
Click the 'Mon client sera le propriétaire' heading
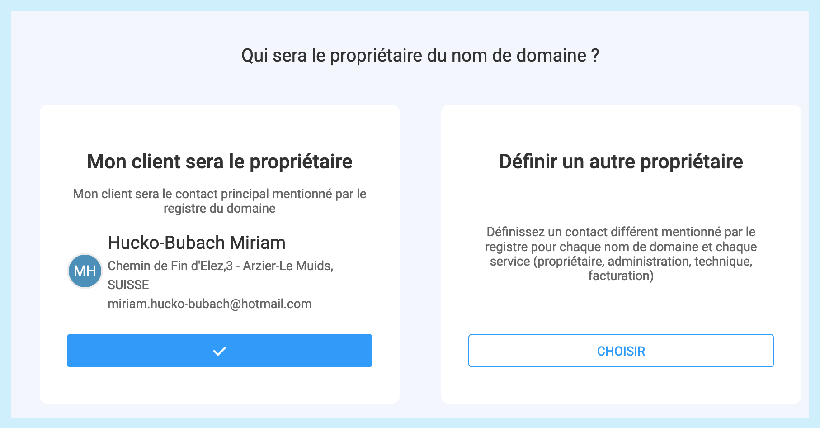click(x=219, y=162)
